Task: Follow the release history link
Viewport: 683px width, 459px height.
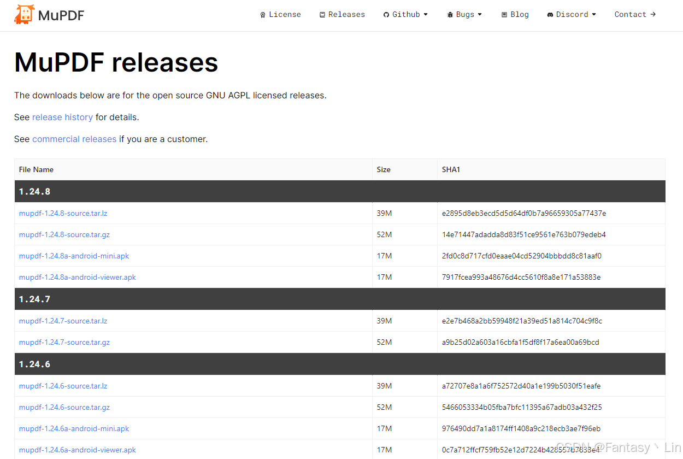Action: pos(62,117)
